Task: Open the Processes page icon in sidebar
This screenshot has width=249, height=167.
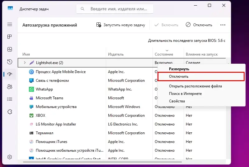Action: tap(10, 37)
